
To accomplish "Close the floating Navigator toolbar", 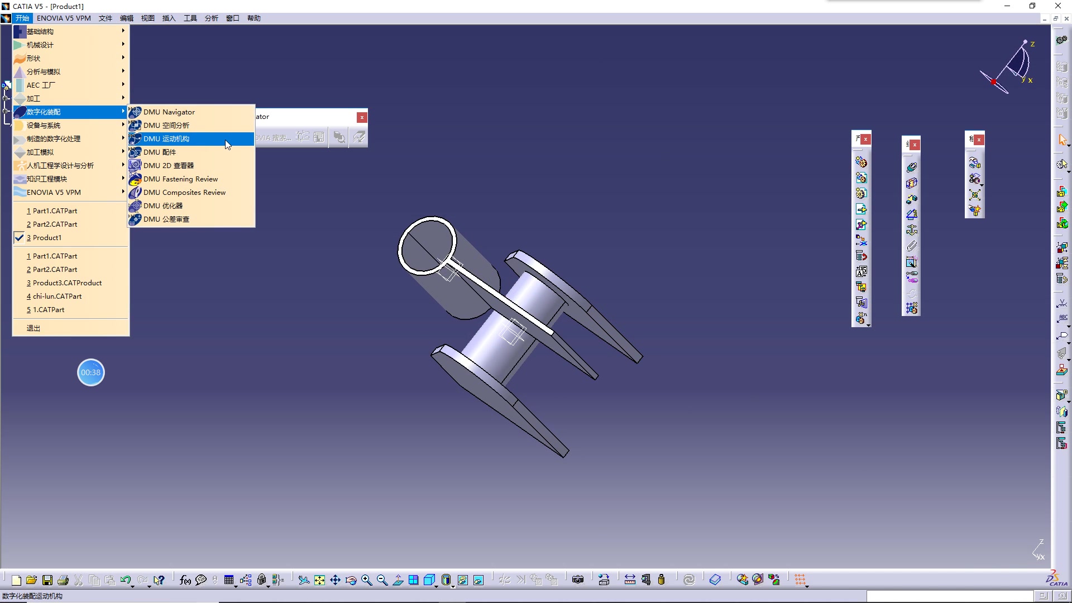I will [362, 117].
